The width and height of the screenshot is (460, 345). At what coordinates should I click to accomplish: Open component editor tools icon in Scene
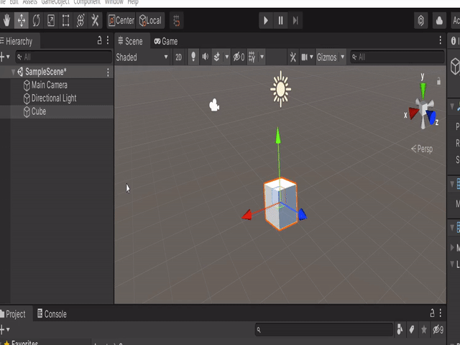coord(293,57)
